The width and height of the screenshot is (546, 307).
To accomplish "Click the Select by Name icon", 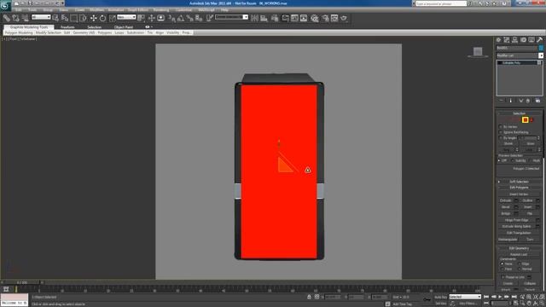I will 65,18.
